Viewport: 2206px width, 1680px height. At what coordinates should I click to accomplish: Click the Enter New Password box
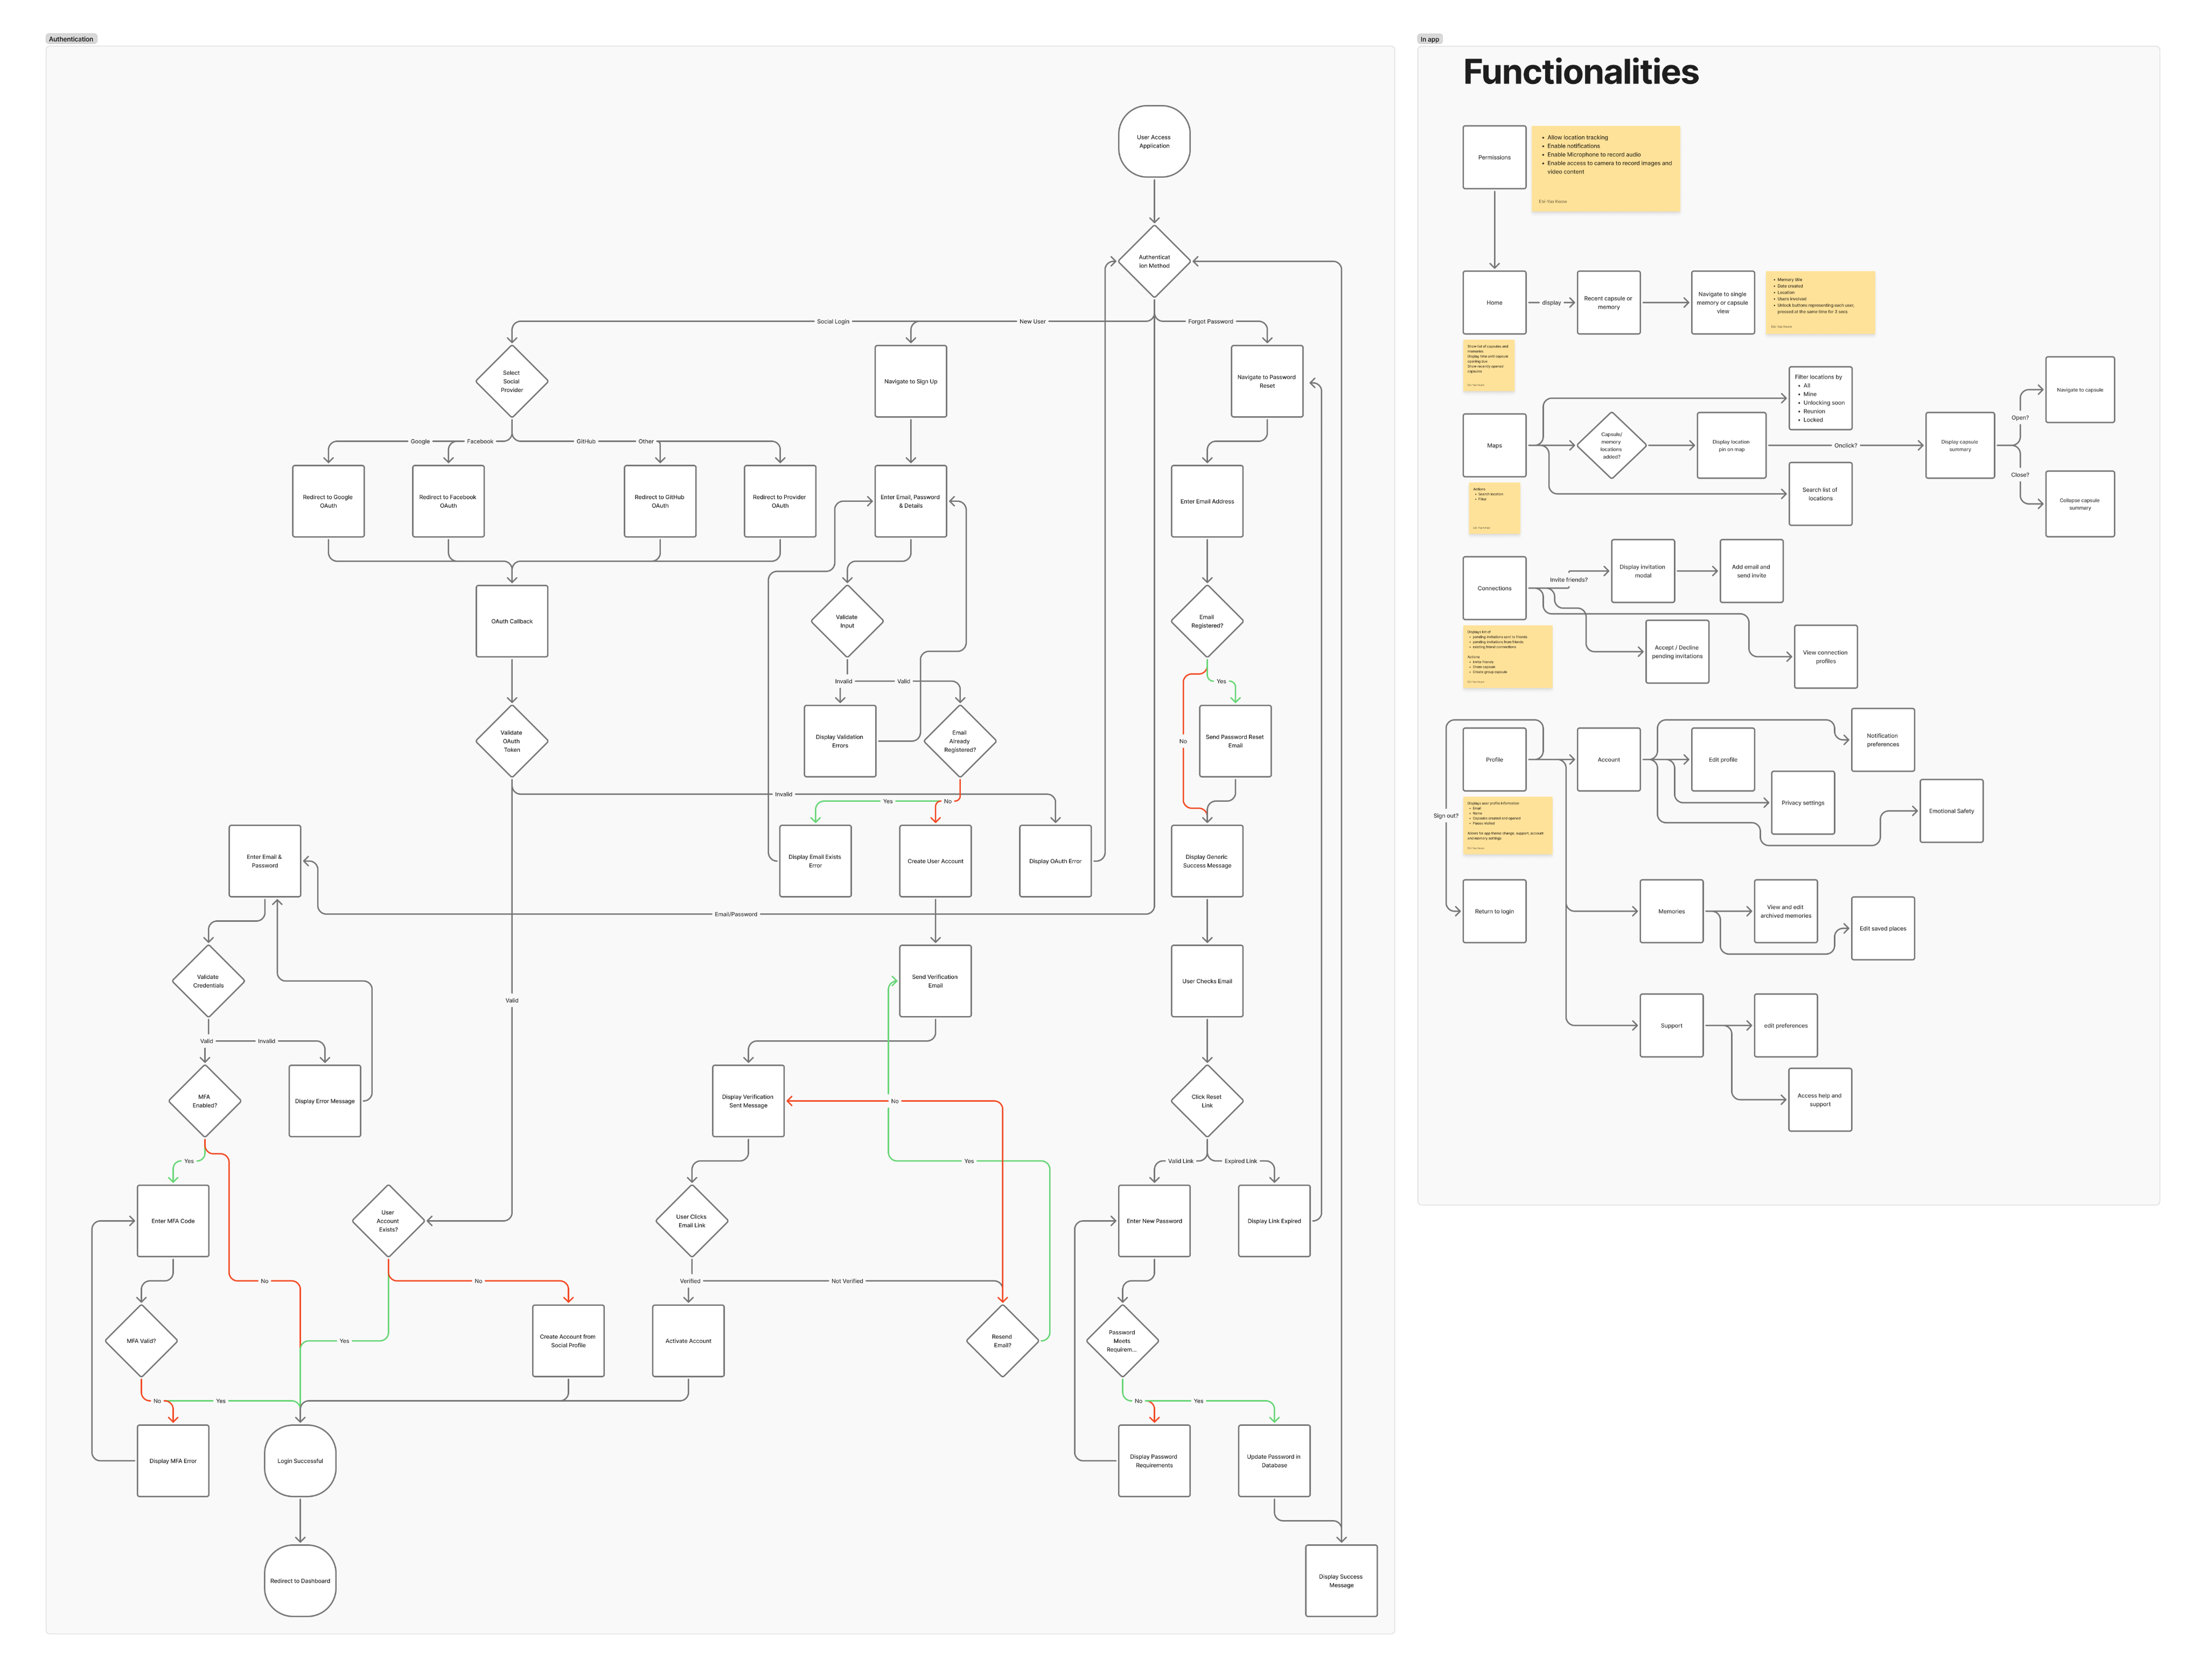click(x=1154, y=1221)
